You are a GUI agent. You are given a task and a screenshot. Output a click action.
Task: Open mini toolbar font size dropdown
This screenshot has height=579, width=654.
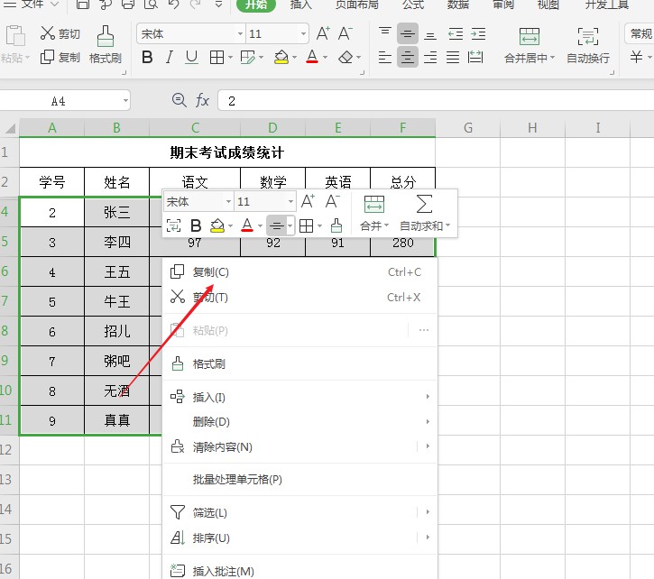coord(290,202)
